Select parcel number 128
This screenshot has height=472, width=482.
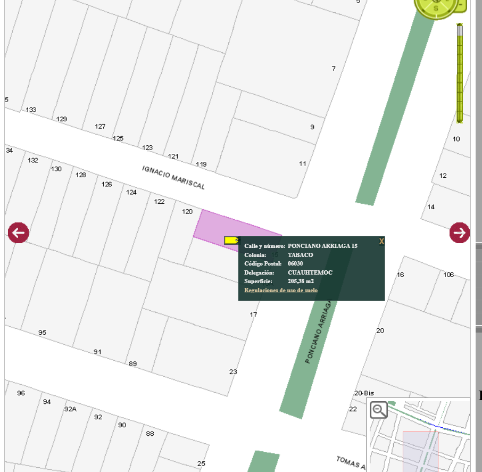[81, 175]
